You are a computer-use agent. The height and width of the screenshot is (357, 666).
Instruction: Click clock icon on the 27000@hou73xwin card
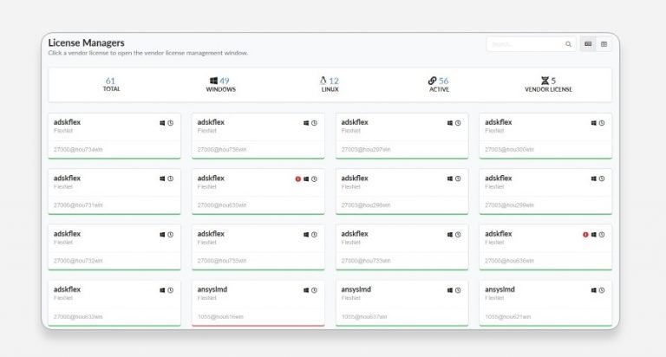click(x=170, y=123)
